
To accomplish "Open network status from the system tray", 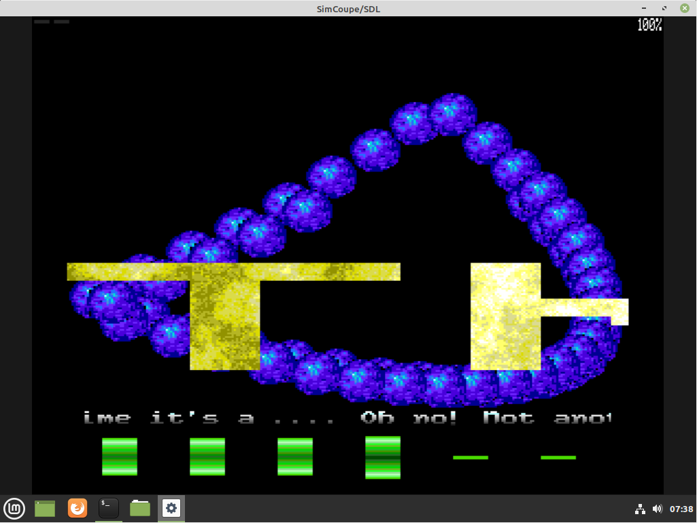I will pyautogui.click(x=640, y=508).
